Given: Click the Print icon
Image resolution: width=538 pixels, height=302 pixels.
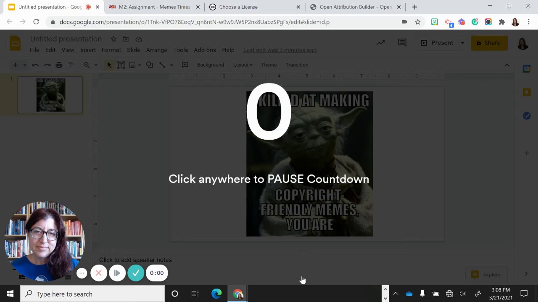Looking at the screenshot, I should pos(59,65).
